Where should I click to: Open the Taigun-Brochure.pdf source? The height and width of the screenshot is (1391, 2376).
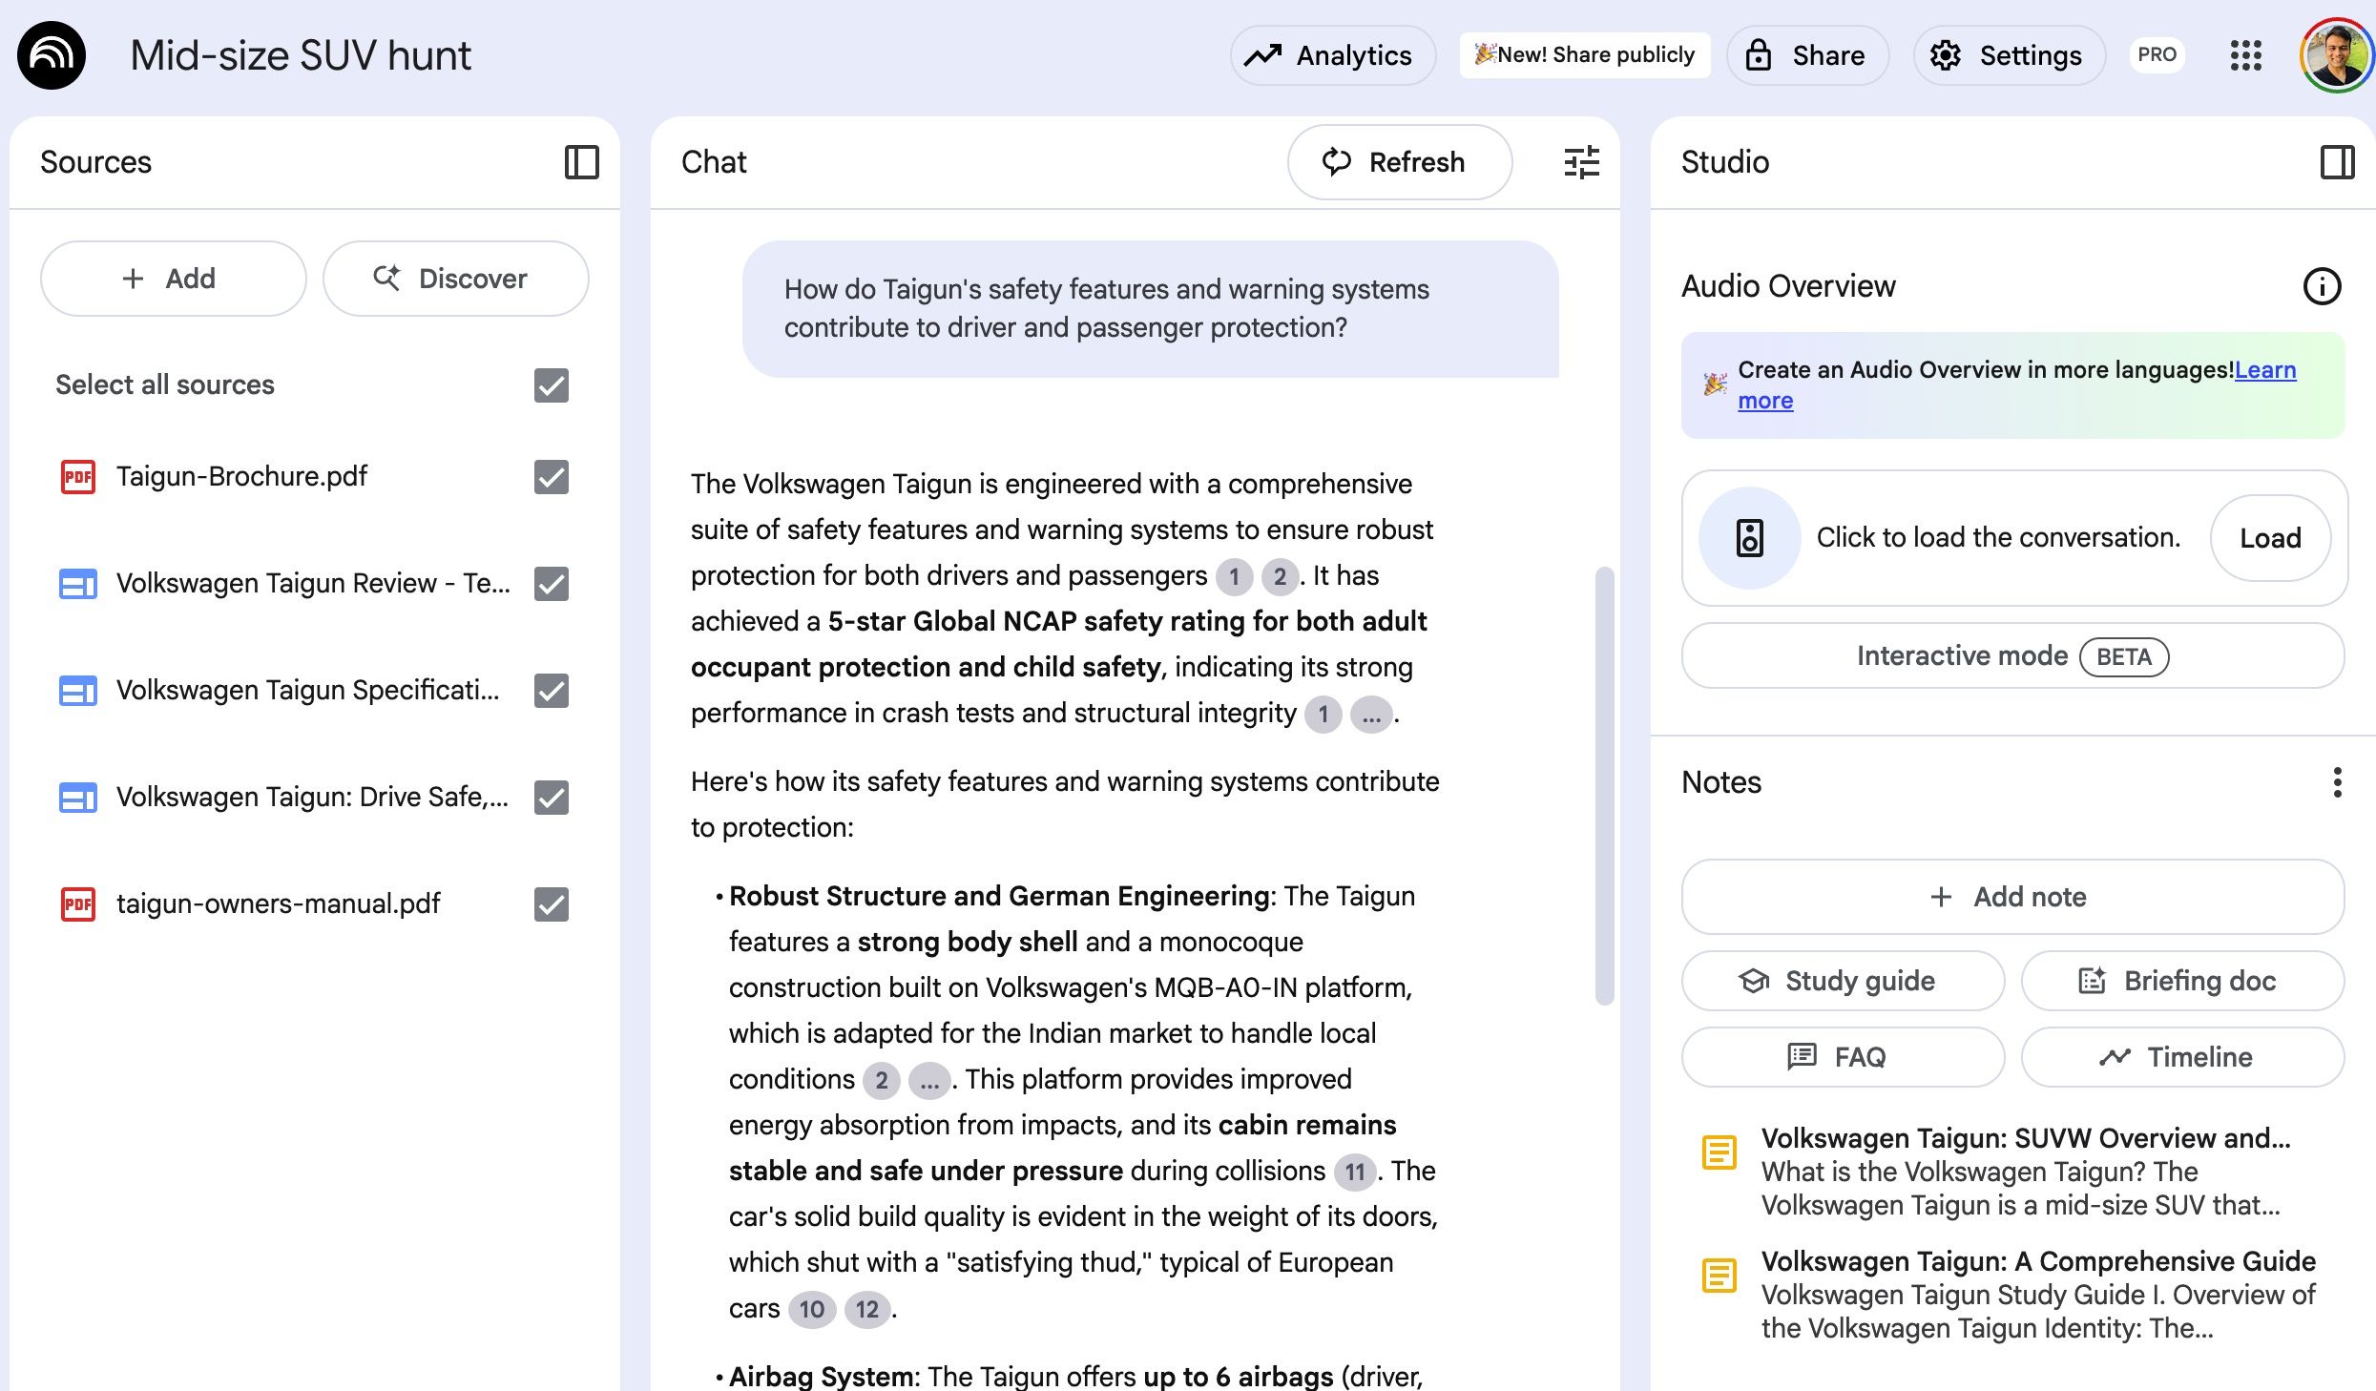point(241,476)
